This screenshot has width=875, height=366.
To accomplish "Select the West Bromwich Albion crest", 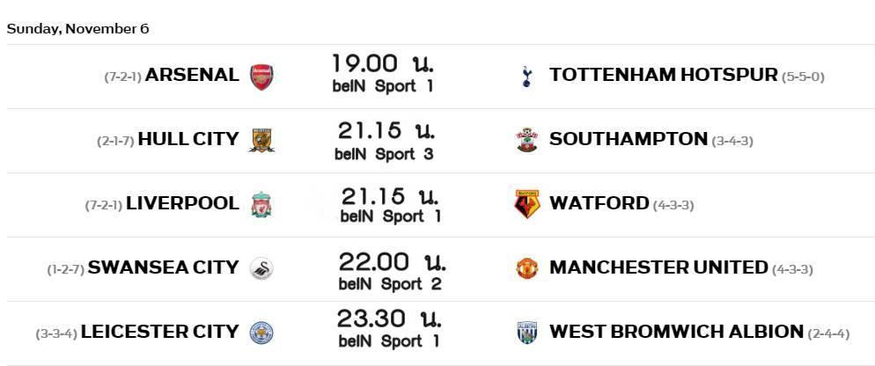I will click(x=526, y=333).
